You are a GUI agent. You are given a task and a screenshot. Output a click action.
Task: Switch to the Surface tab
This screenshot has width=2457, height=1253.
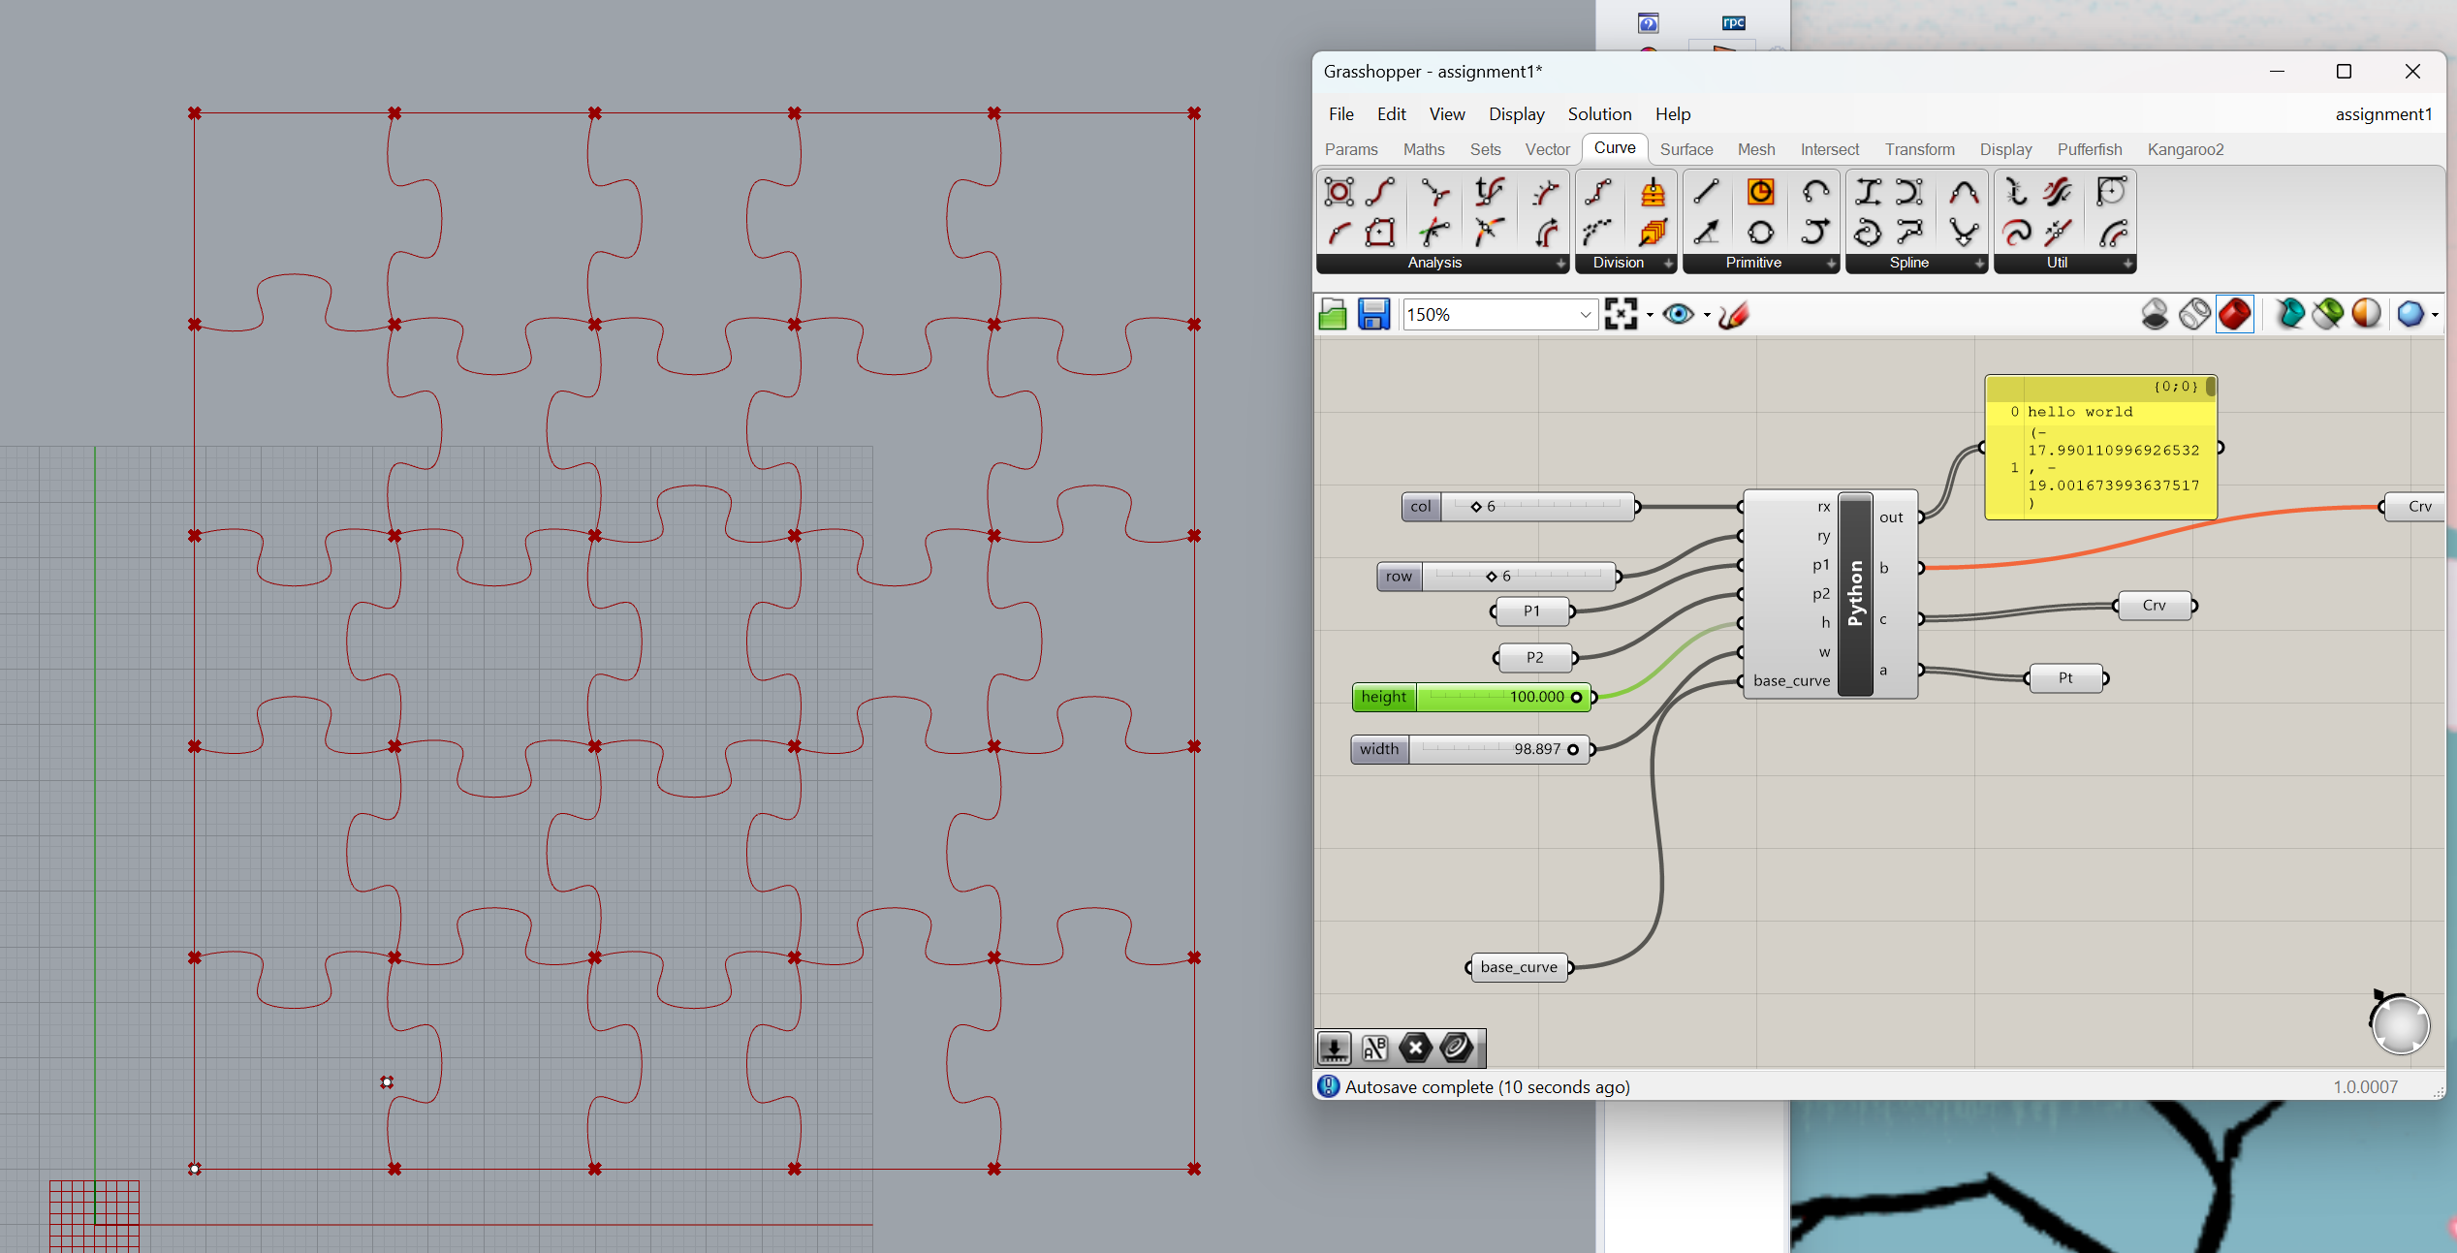[1686, 148]
